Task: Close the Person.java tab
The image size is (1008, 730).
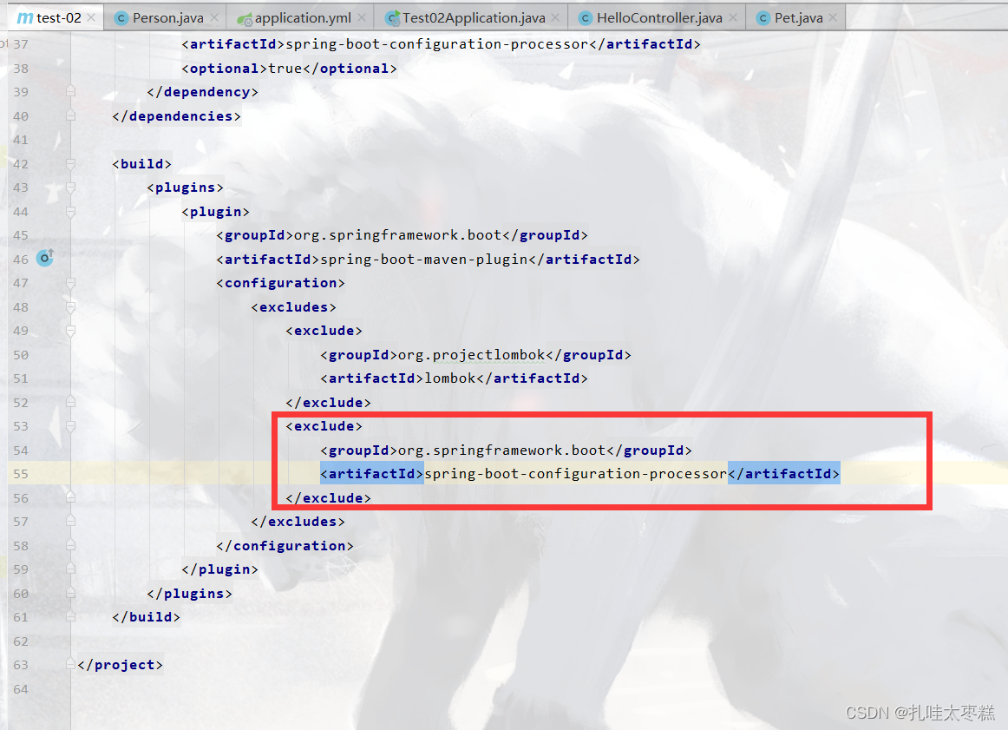Action: pyautogui.click(x=214, y=18)
